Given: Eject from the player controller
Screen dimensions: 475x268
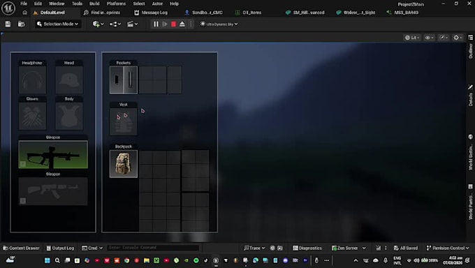Looking at the screenshot, I should 182,24.
